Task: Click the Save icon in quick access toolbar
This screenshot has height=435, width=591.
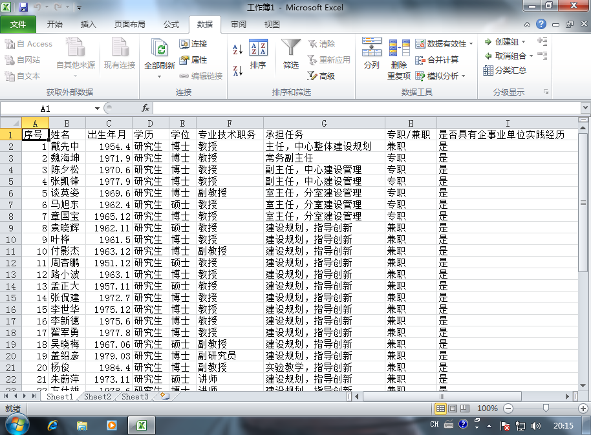Action: [23, 6]
